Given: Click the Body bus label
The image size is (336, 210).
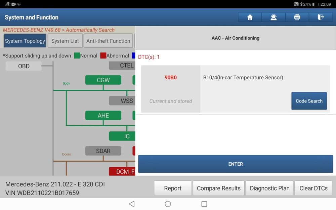Looking at the screenshot, I should click(x=66, y=83).
